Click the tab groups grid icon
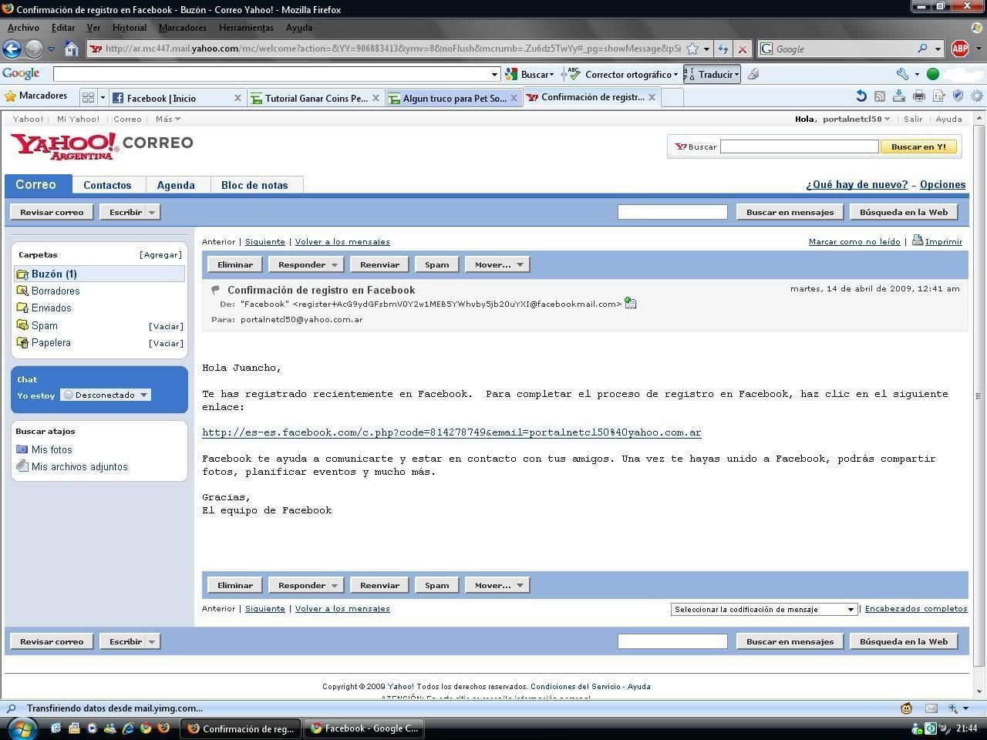Screen dimensions: 987x740 (88, 97)
